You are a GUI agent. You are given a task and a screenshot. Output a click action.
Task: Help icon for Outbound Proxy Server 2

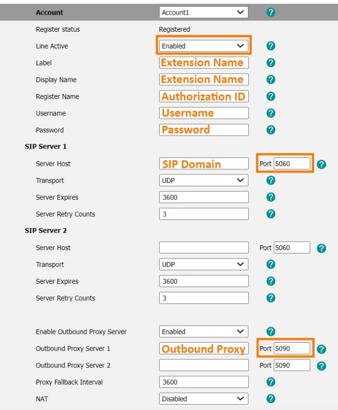pos(321,366)
